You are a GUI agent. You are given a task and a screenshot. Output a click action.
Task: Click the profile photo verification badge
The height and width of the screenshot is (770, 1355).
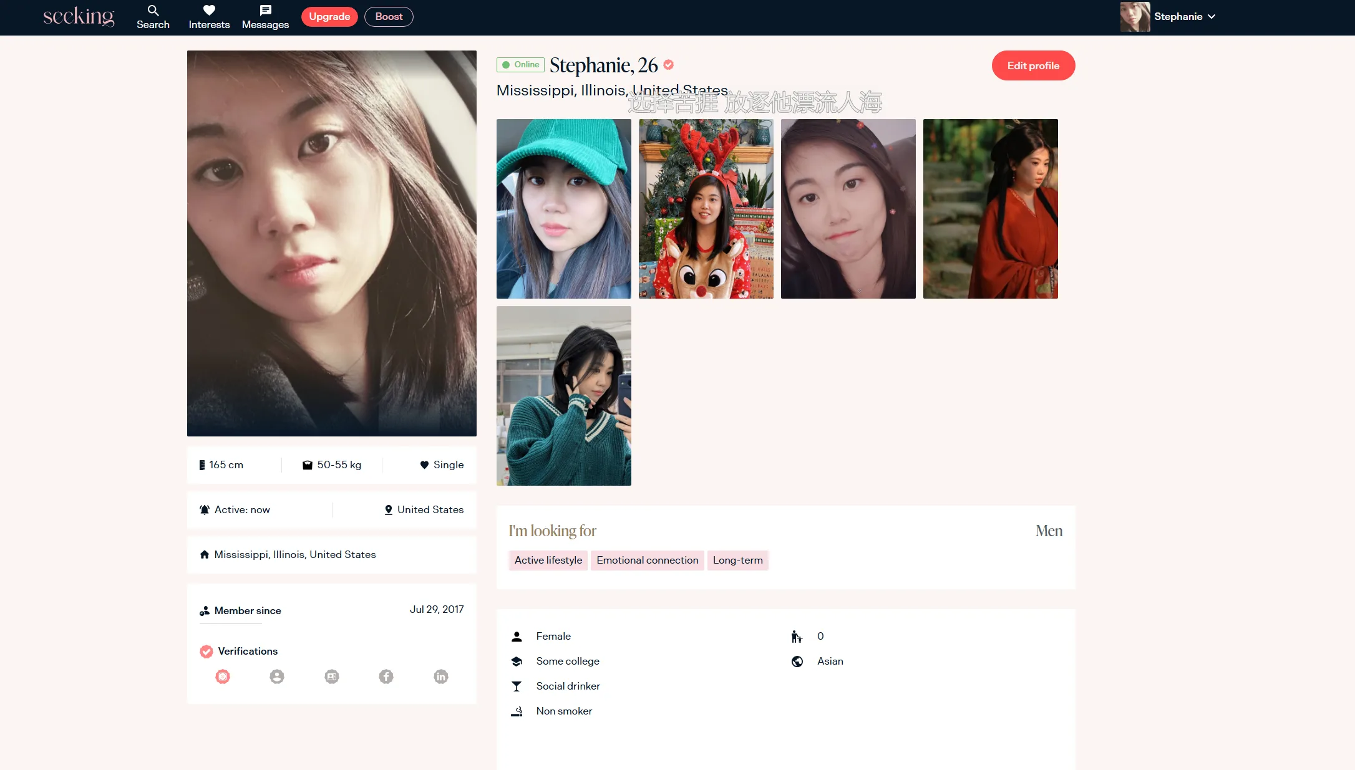[x=277, y=676]
